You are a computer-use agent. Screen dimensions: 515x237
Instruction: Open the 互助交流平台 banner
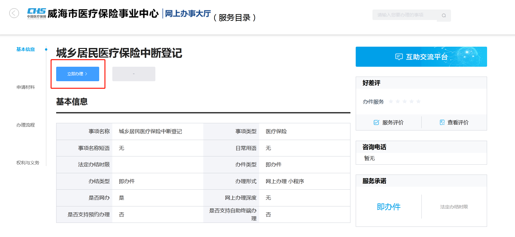(x=421, y=57)
